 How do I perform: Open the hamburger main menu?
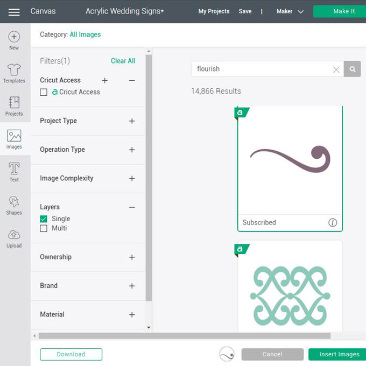[14, 11]
